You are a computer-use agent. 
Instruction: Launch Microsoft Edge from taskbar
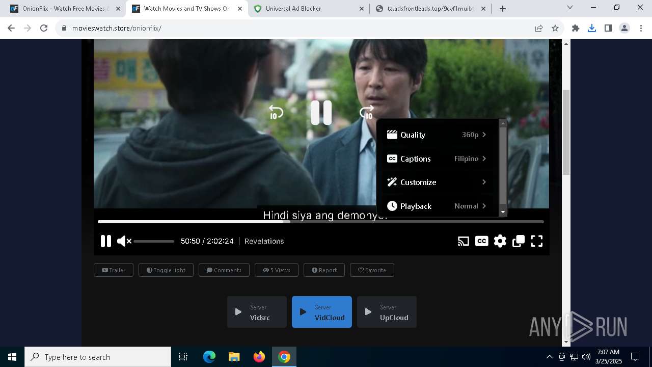pos(209,357)
